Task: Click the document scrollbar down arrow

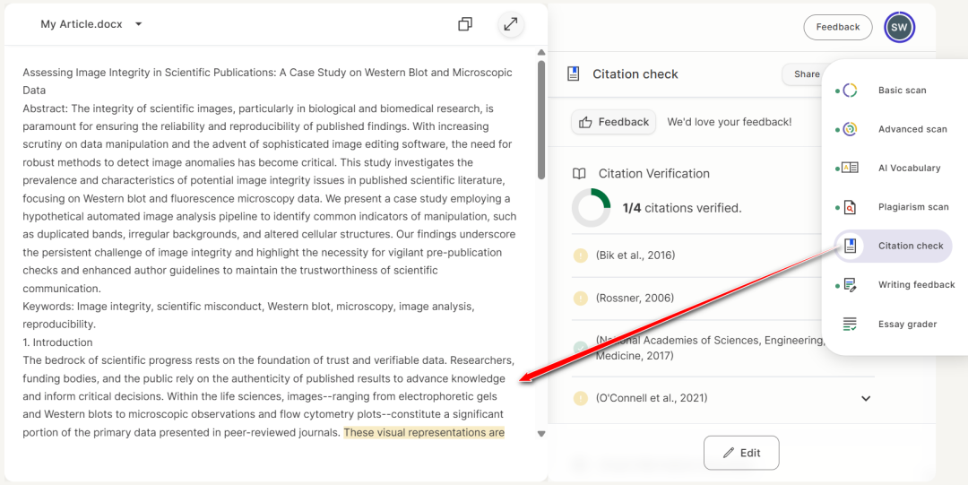Action: pos(540,434)
